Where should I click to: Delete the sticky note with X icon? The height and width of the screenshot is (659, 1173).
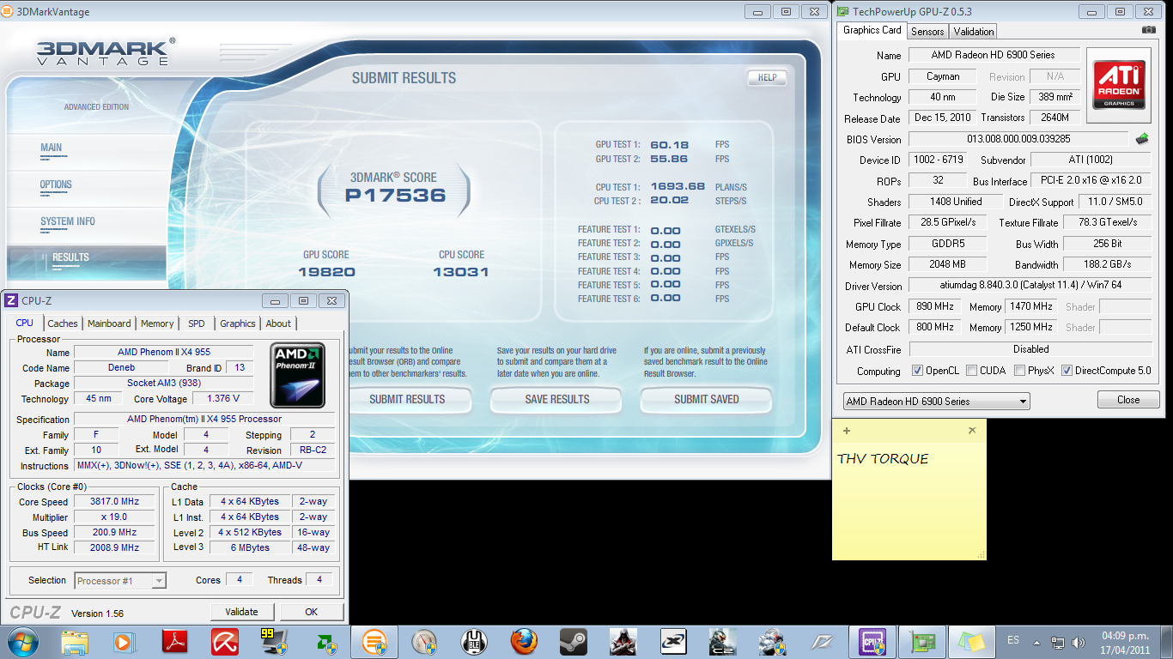(972, 430)
